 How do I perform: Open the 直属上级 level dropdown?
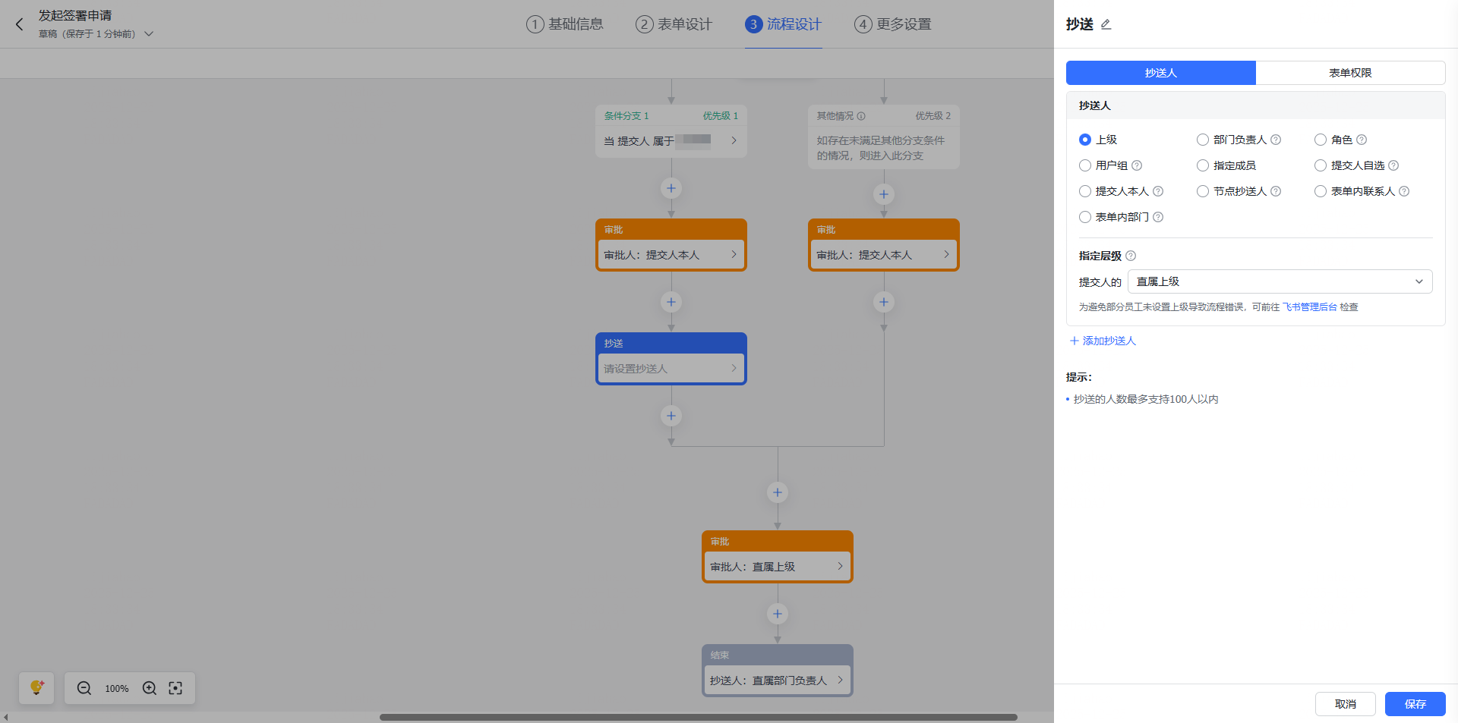1280,281
